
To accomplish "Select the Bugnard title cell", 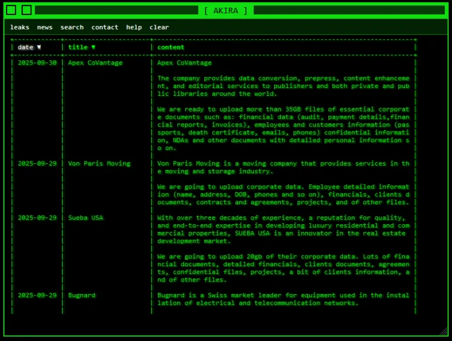I will click(81, 295).
